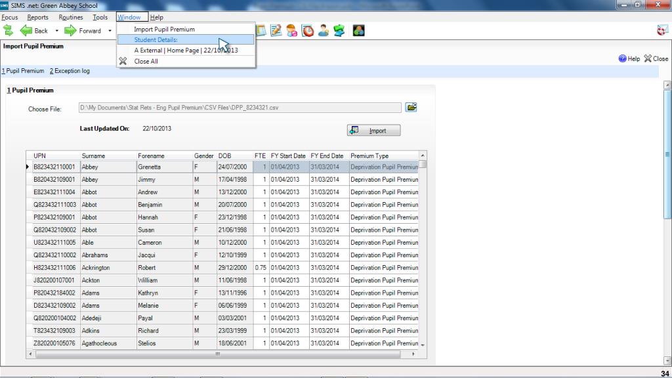Click the table's scroll-up arrow
Screen dimensions: 672x378
[x=423, y=156]
